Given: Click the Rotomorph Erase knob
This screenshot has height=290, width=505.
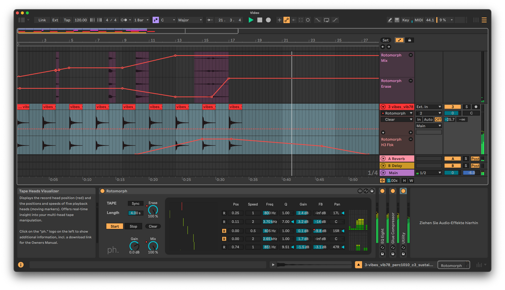Looking at the screenshot, I should tap(153, 210).
